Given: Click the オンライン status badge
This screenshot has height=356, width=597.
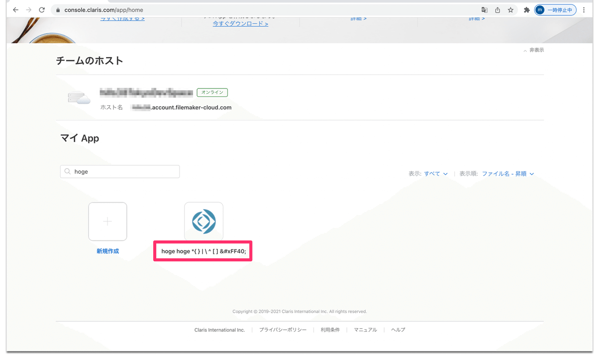Looking at the screenshot, I should pos(212,92).
